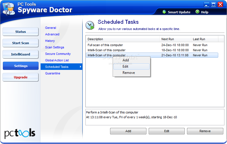This screenshot has width=227, height=144.
Task: Open Secure Community settings
Action: 58,54
